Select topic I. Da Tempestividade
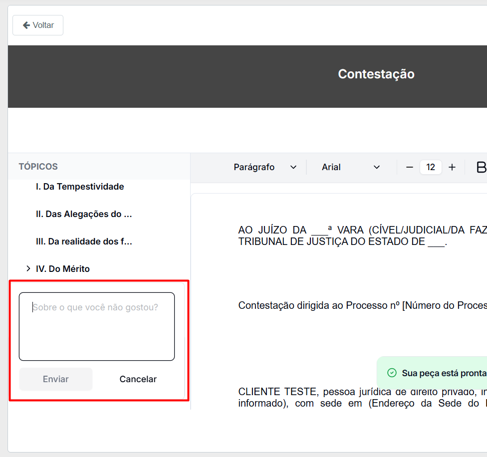This screenshot has width=487, height=457. (x=80, y=187)
